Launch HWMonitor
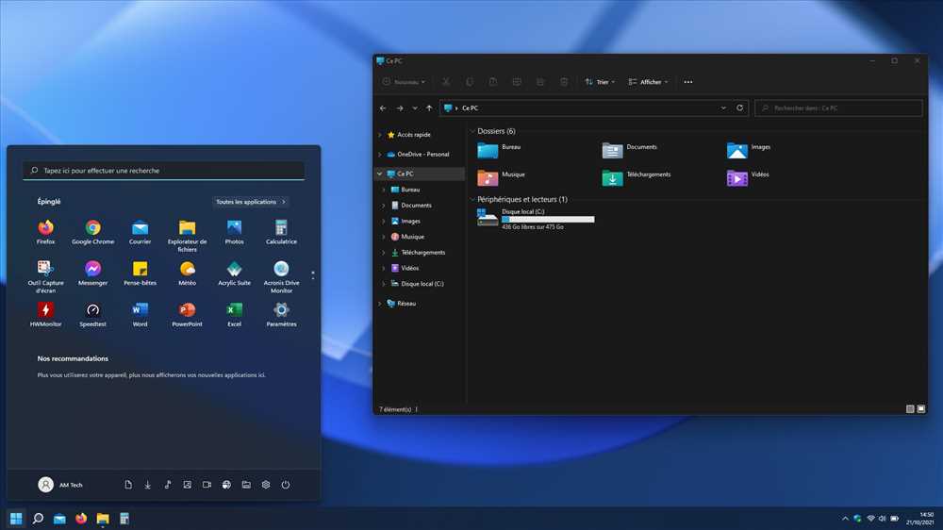943x530 pixels. [45, 315]
